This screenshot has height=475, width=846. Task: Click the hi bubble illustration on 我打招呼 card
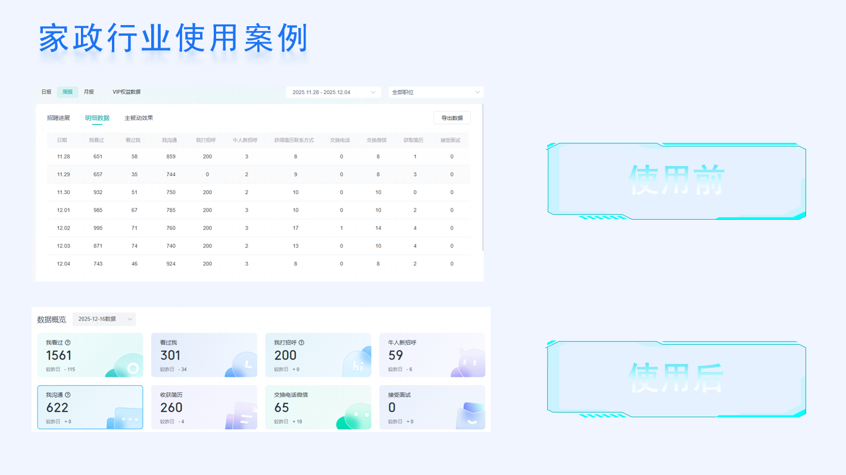[x=357, y=362]
